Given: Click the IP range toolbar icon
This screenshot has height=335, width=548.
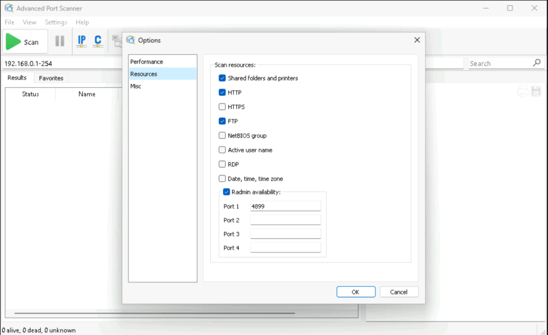Looking at the screenshot, I should coord(81,41).
